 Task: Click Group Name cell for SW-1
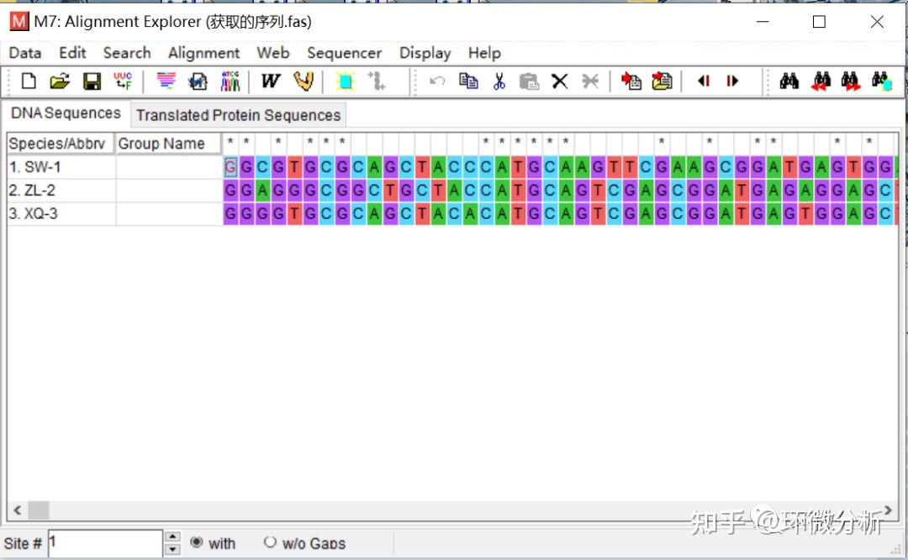(169, 167)
